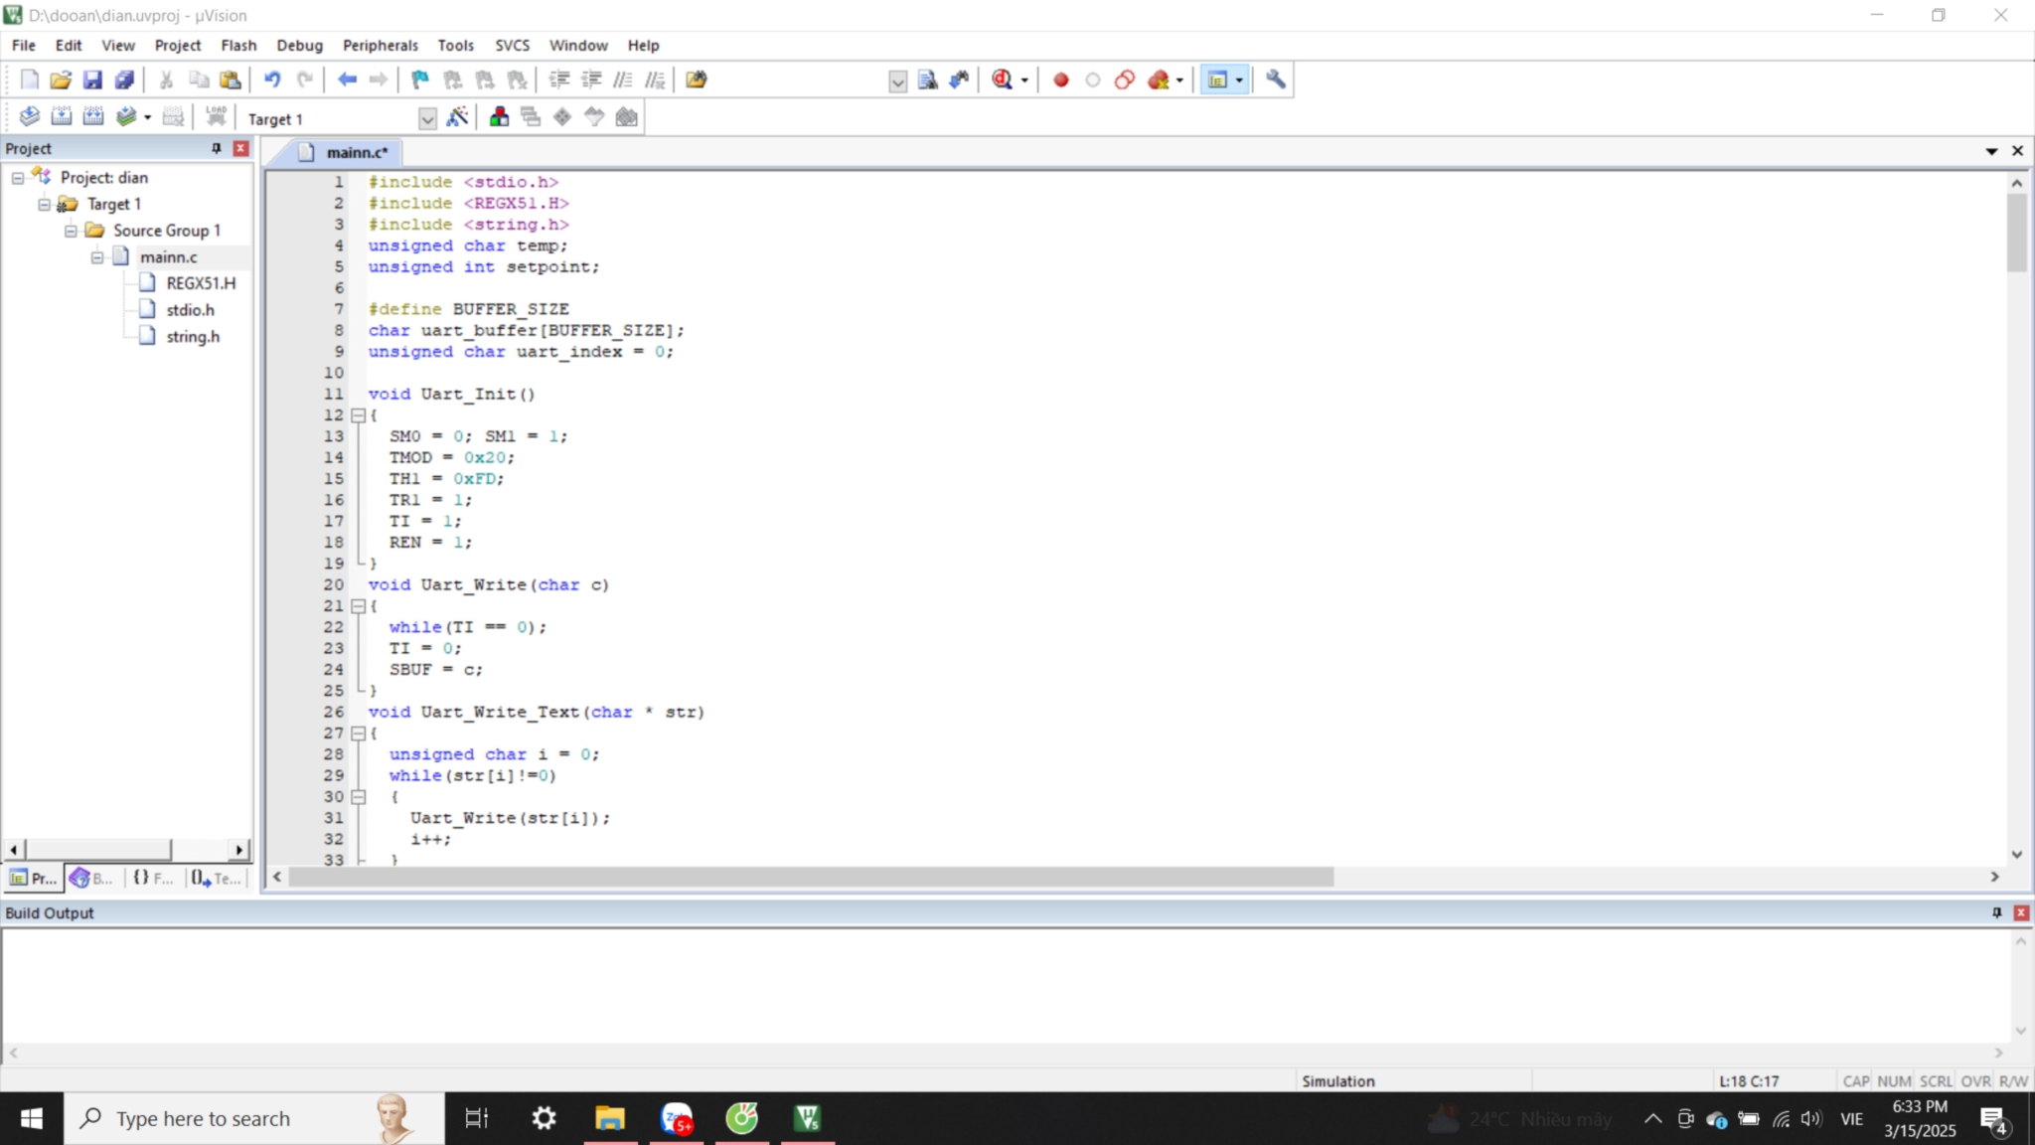Open Options for Target icon
The height and width of the screenshot is (1145, 2035).
(x=457, y=117)
